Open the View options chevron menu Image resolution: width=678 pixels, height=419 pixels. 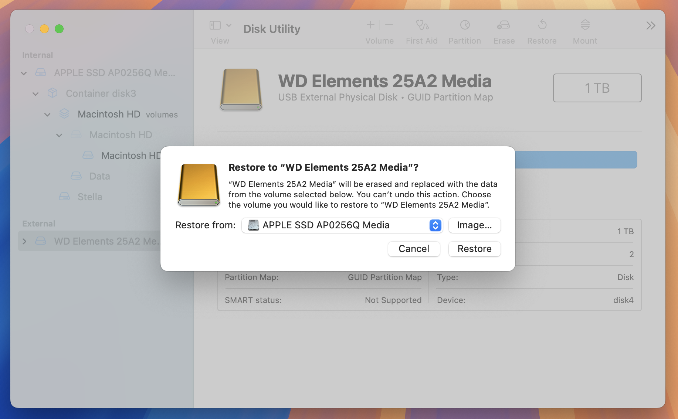point(229,25)
